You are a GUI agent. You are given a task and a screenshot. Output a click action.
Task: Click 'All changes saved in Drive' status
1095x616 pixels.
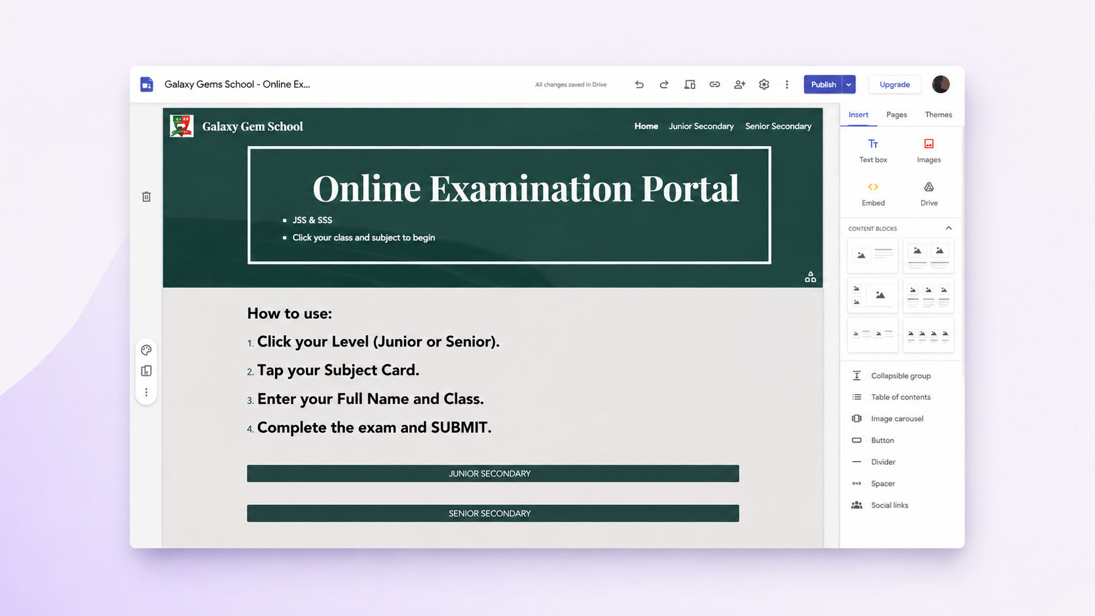[571, 84]
